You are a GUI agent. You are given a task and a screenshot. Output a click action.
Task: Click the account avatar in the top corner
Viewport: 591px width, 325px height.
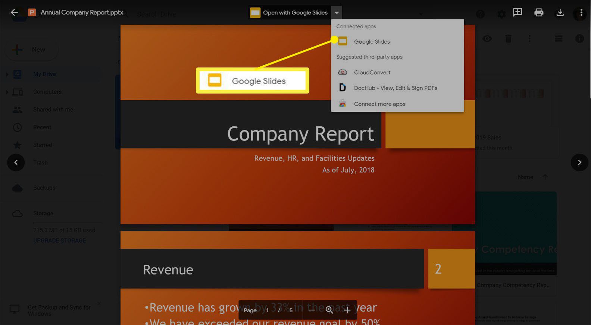point(579,14)
